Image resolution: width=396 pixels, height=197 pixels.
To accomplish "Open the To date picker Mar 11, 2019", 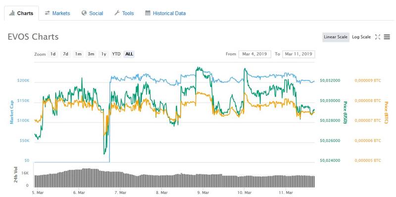I will (x=298, y=54).
